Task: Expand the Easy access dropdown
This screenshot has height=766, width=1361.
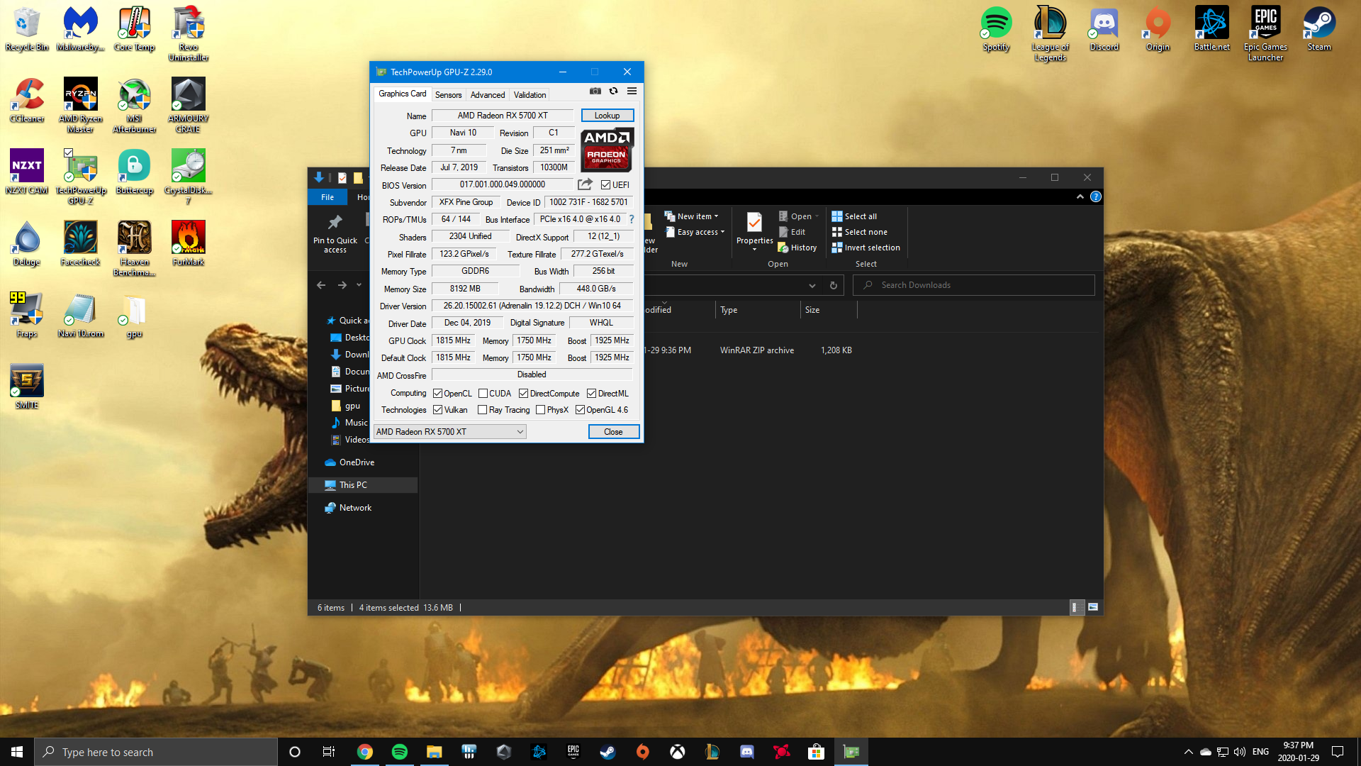Action: click(x=722, y=232)
